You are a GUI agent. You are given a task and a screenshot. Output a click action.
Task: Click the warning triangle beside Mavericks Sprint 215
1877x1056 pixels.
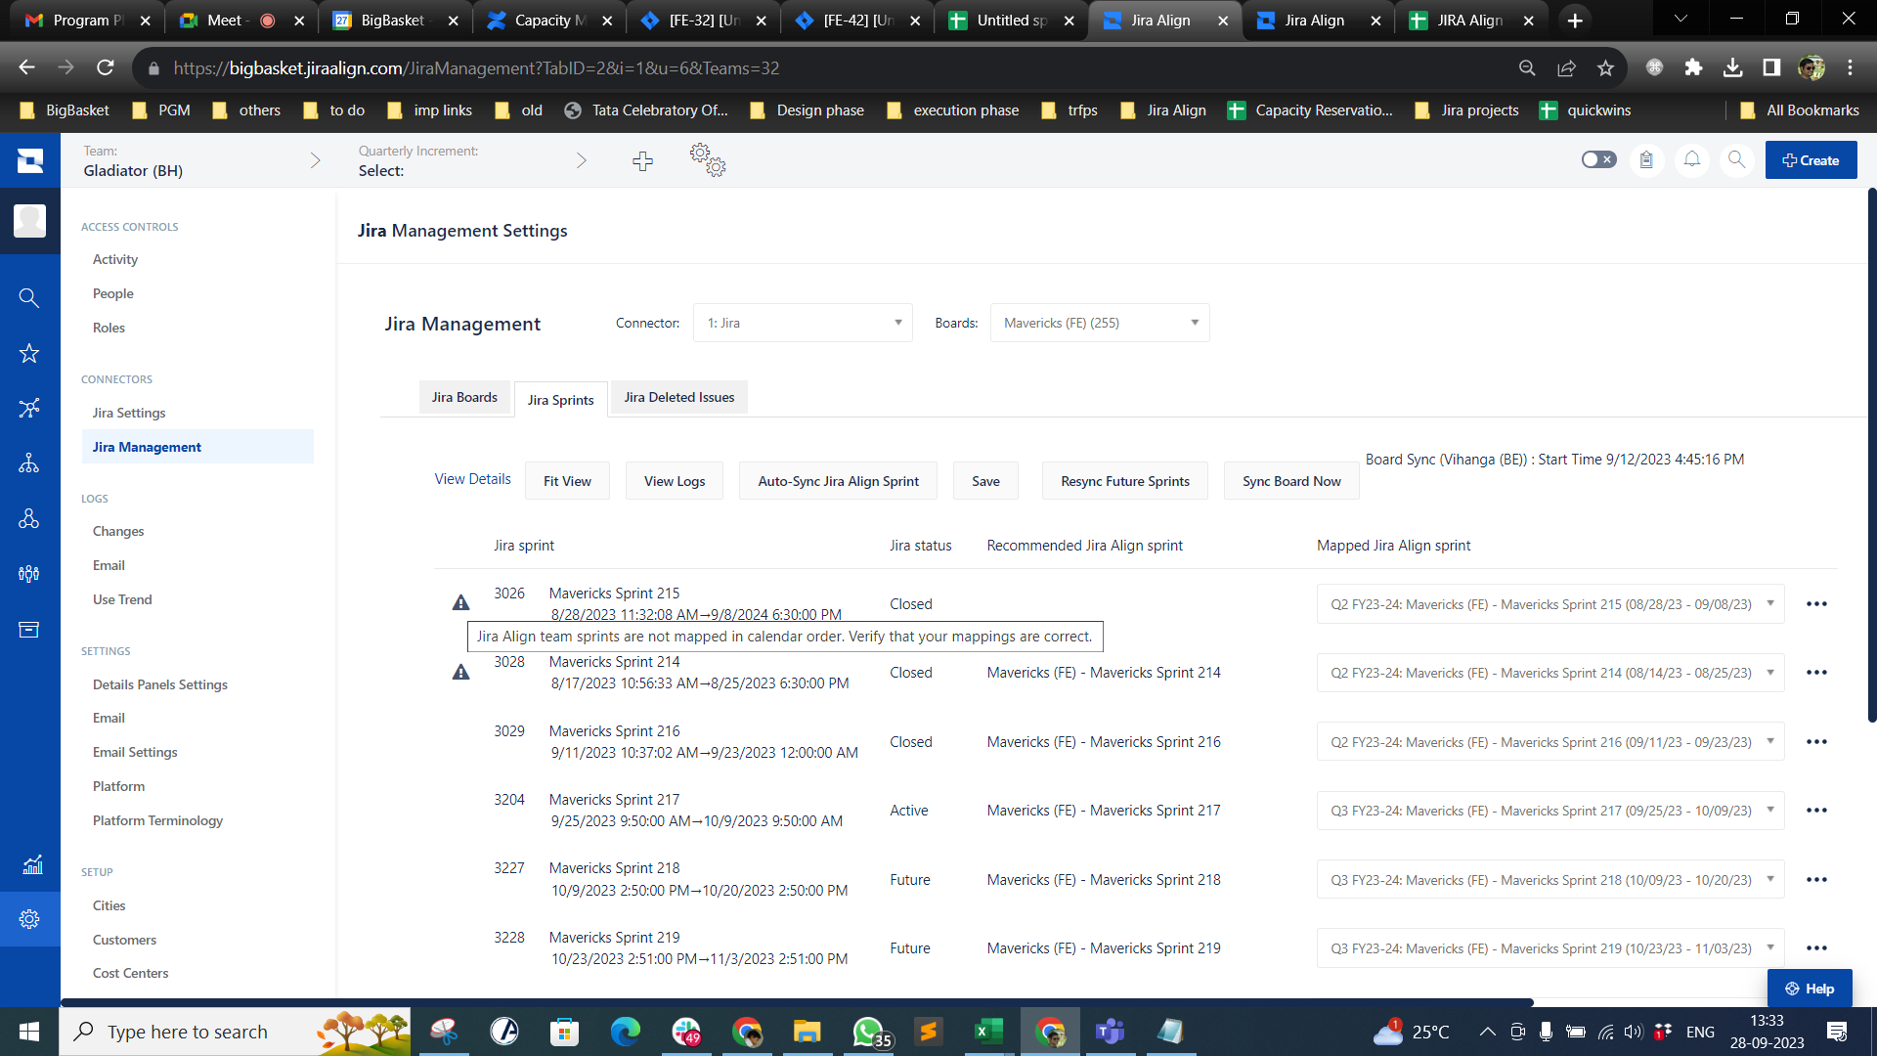[x=460, y=603]
